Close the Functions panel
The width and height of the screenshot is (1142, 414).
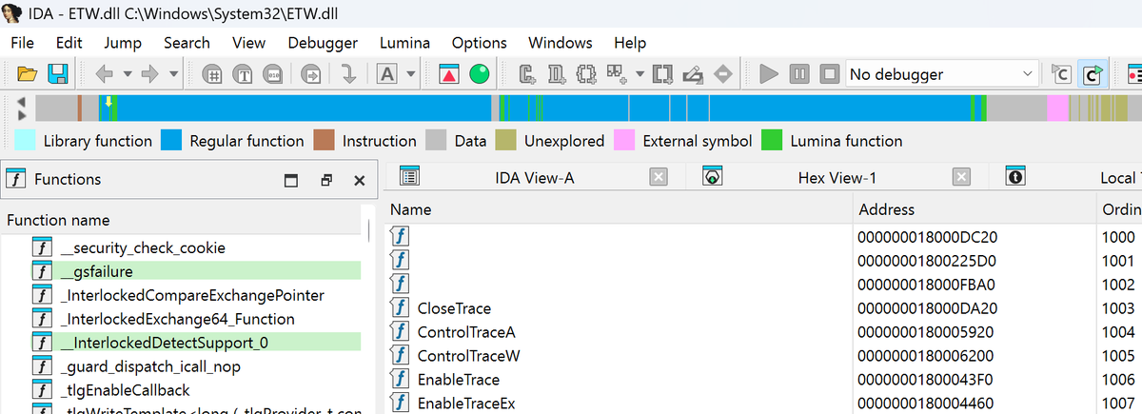pos(359,180)
